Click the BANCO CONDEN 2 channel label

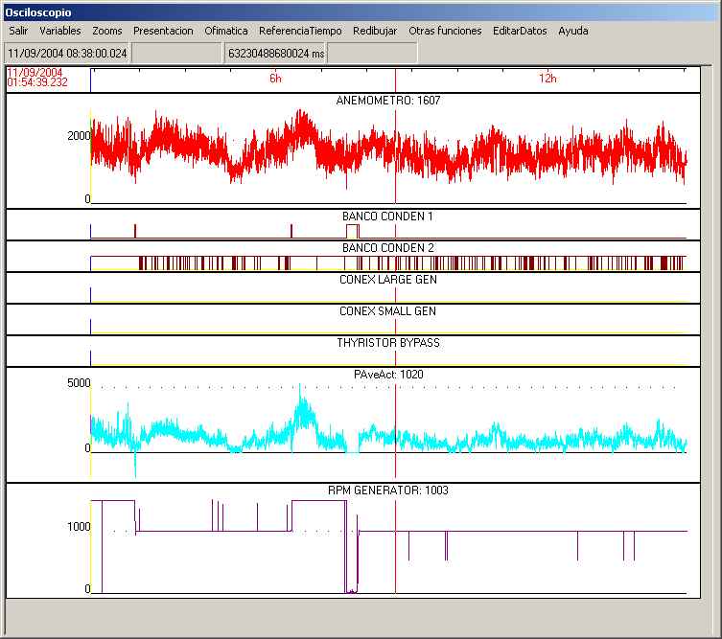(x=388, y=248)
